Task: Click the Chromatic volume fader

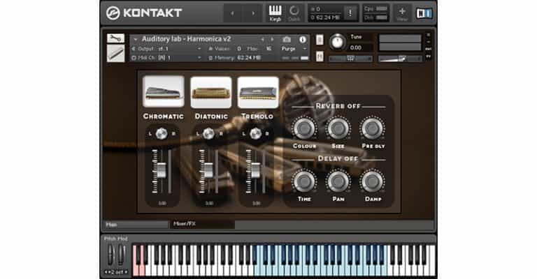Action: 161,169
